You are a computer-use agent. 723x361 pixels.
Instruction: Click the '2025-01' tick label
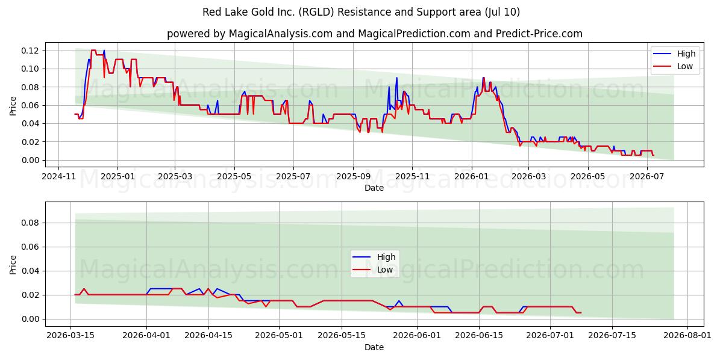coord(117,176)
